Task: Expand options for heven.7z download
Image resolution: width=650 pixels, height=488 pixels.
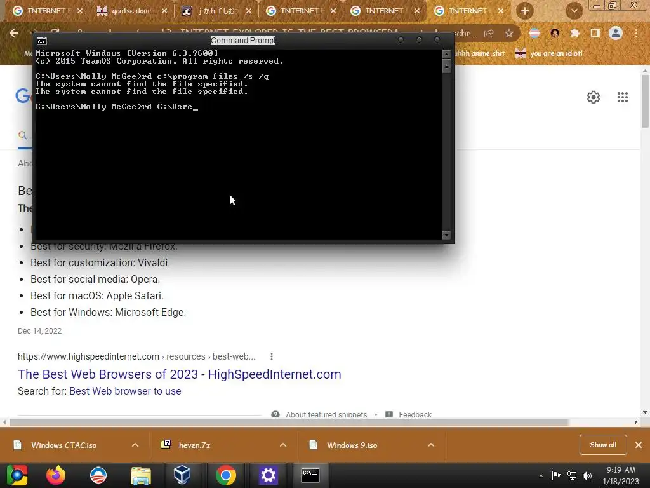Action: pyautogui.click(x=283, y=445)
